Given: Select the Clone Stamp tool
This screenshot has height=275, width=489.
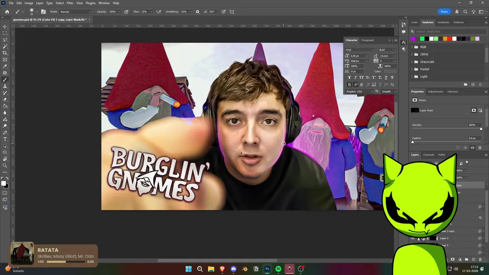Looking at the screenshot, I should point(5,86).
